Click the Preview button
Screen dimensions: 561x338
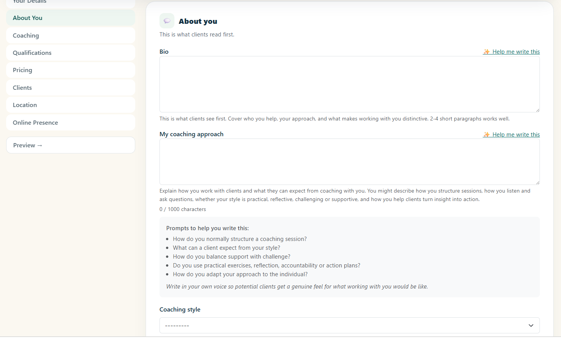(x=71, y=145)
